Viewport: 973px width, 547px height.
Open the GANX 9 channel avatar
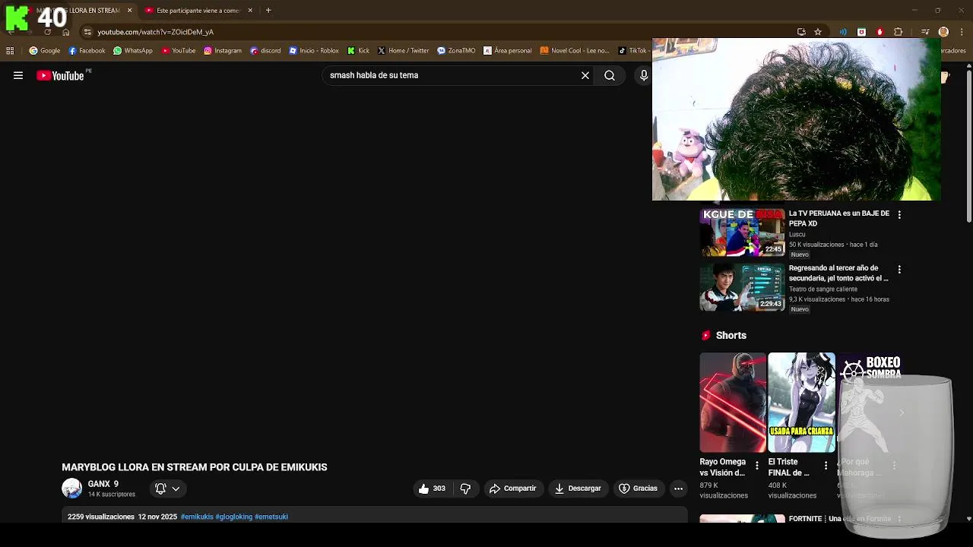click(x=71, y=489)
